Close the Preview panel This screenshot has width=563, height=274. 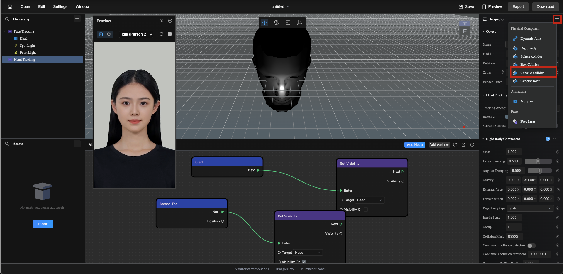coord(170,21)
